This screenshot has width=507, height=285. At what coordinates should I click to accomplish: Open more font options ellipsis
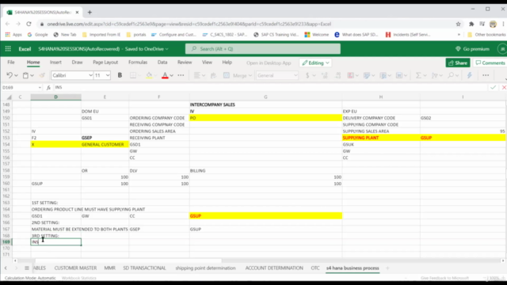tap(181, 75)
